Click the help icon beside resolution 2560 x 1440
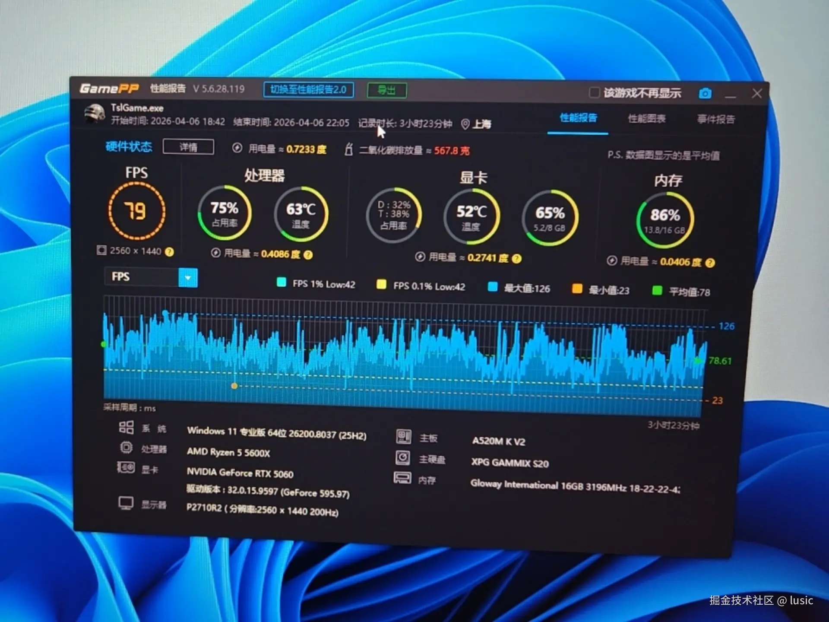This screenshot has width=829, height=622. (x=170, y=252)
